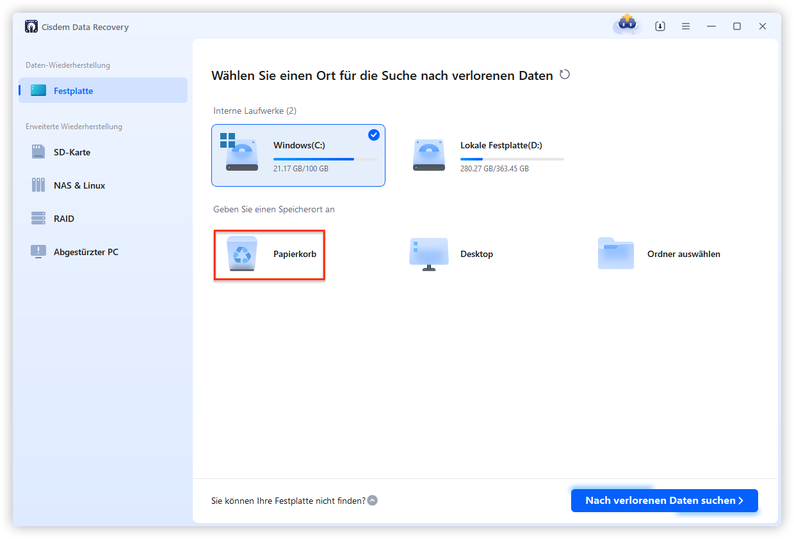
Task: Click the NAS & Linux server icon
Action: click(38, 185)
